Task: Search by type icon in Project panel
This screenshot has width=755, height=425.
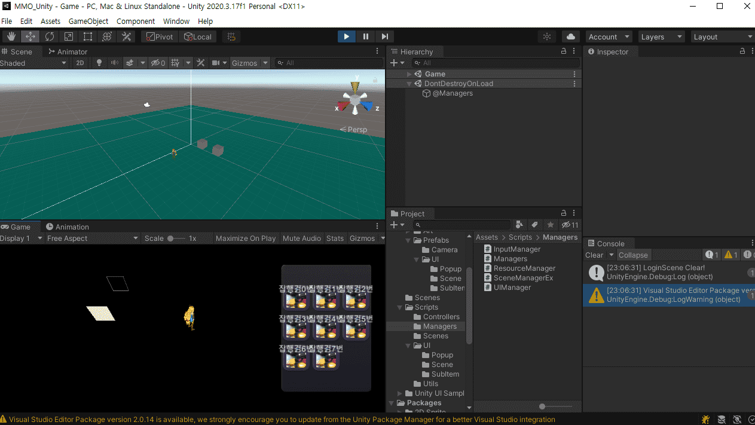Action: coord(519,225)
